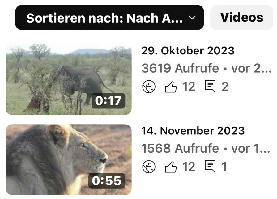Open the lion video thumbnail
This screenshot has height=199, width=277.
69,160
